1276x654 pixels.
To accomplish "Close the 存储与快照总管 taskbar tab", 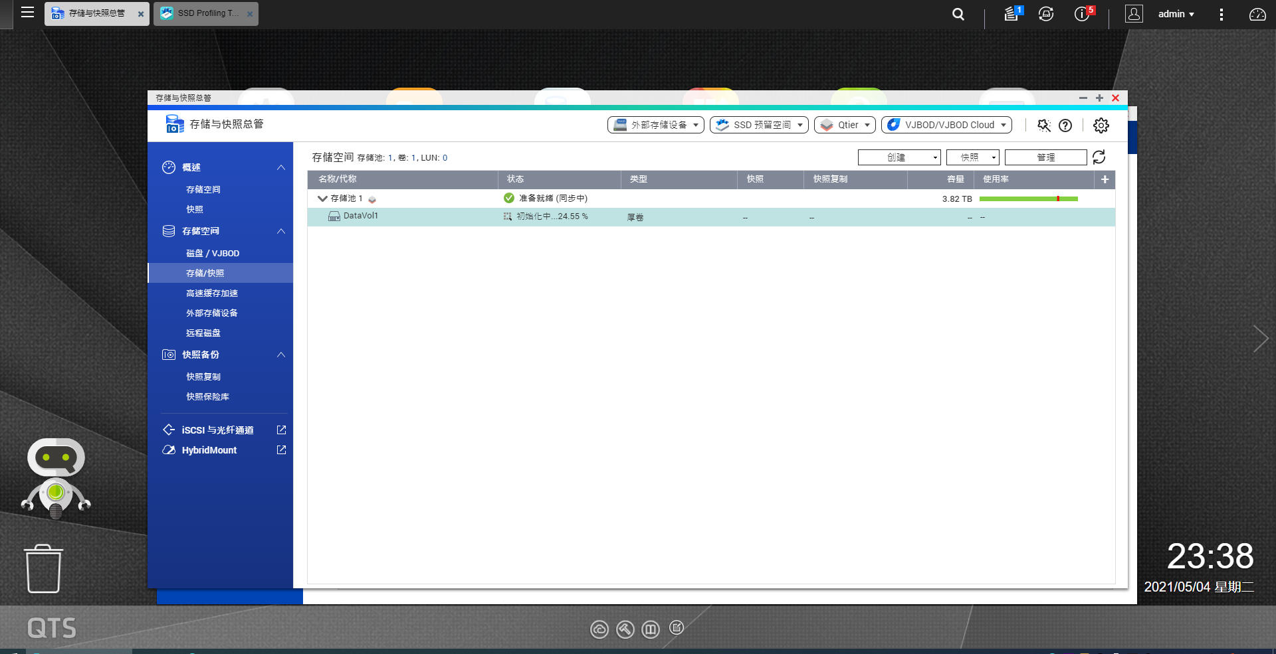I will click(141, 14).
